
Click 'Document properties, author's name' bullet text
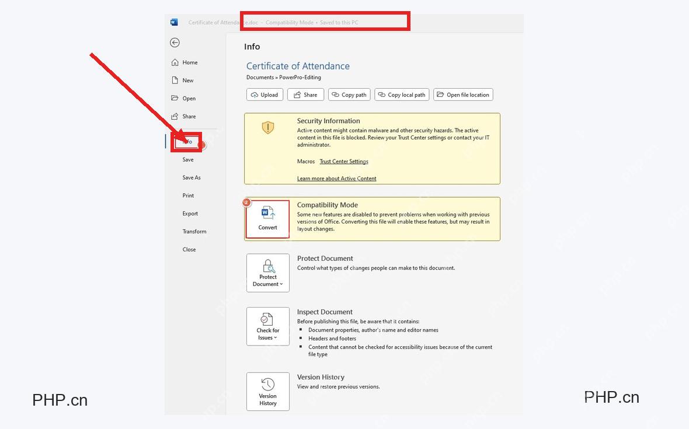click(x=373, y=330)
